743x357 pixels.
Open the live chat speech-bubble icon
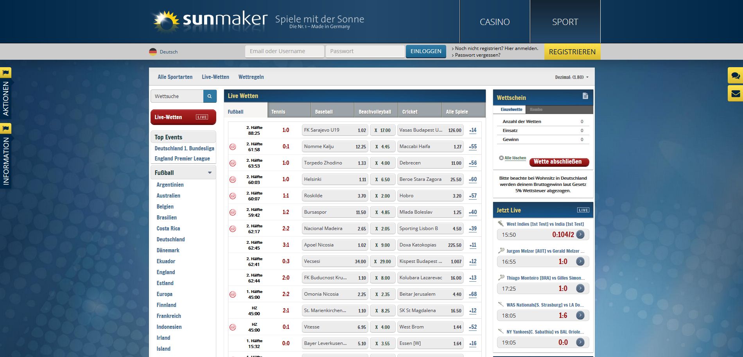[735, 76]
